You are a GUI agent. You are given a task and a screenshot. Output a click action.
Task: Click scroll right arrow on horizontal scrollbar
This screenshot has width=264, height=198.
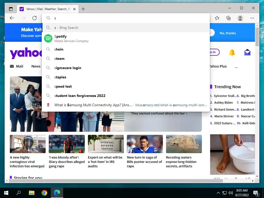[x=253, y=181]
